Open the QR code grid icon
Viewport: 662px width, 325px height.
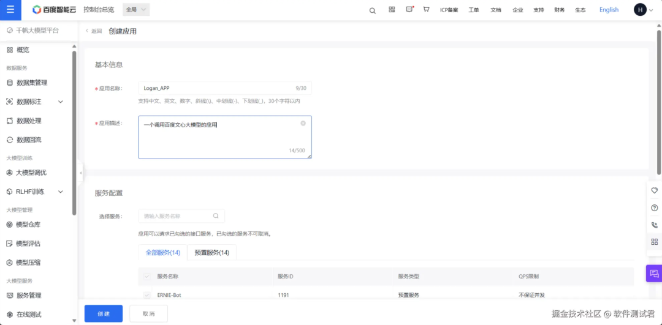392,9
